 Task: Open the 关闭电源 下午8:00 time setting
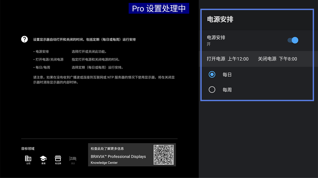[277, 59]
